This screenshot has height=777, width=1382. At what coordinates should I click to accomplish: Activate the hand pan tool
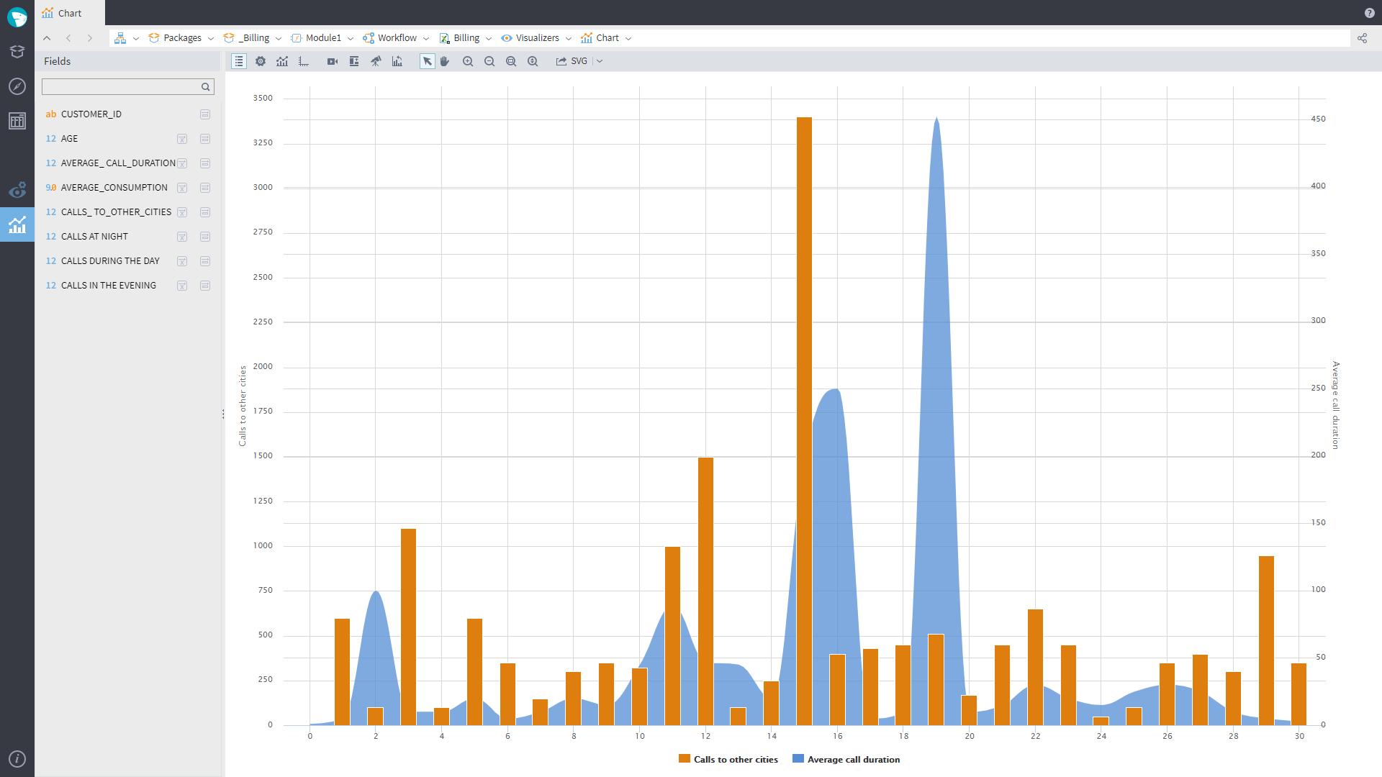(x=445, y=61)
